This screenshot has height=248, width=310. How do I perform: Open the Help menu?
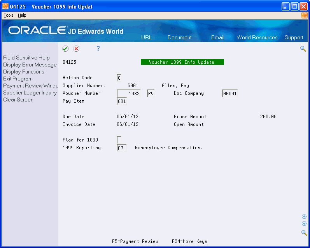(x=22, y=15)
